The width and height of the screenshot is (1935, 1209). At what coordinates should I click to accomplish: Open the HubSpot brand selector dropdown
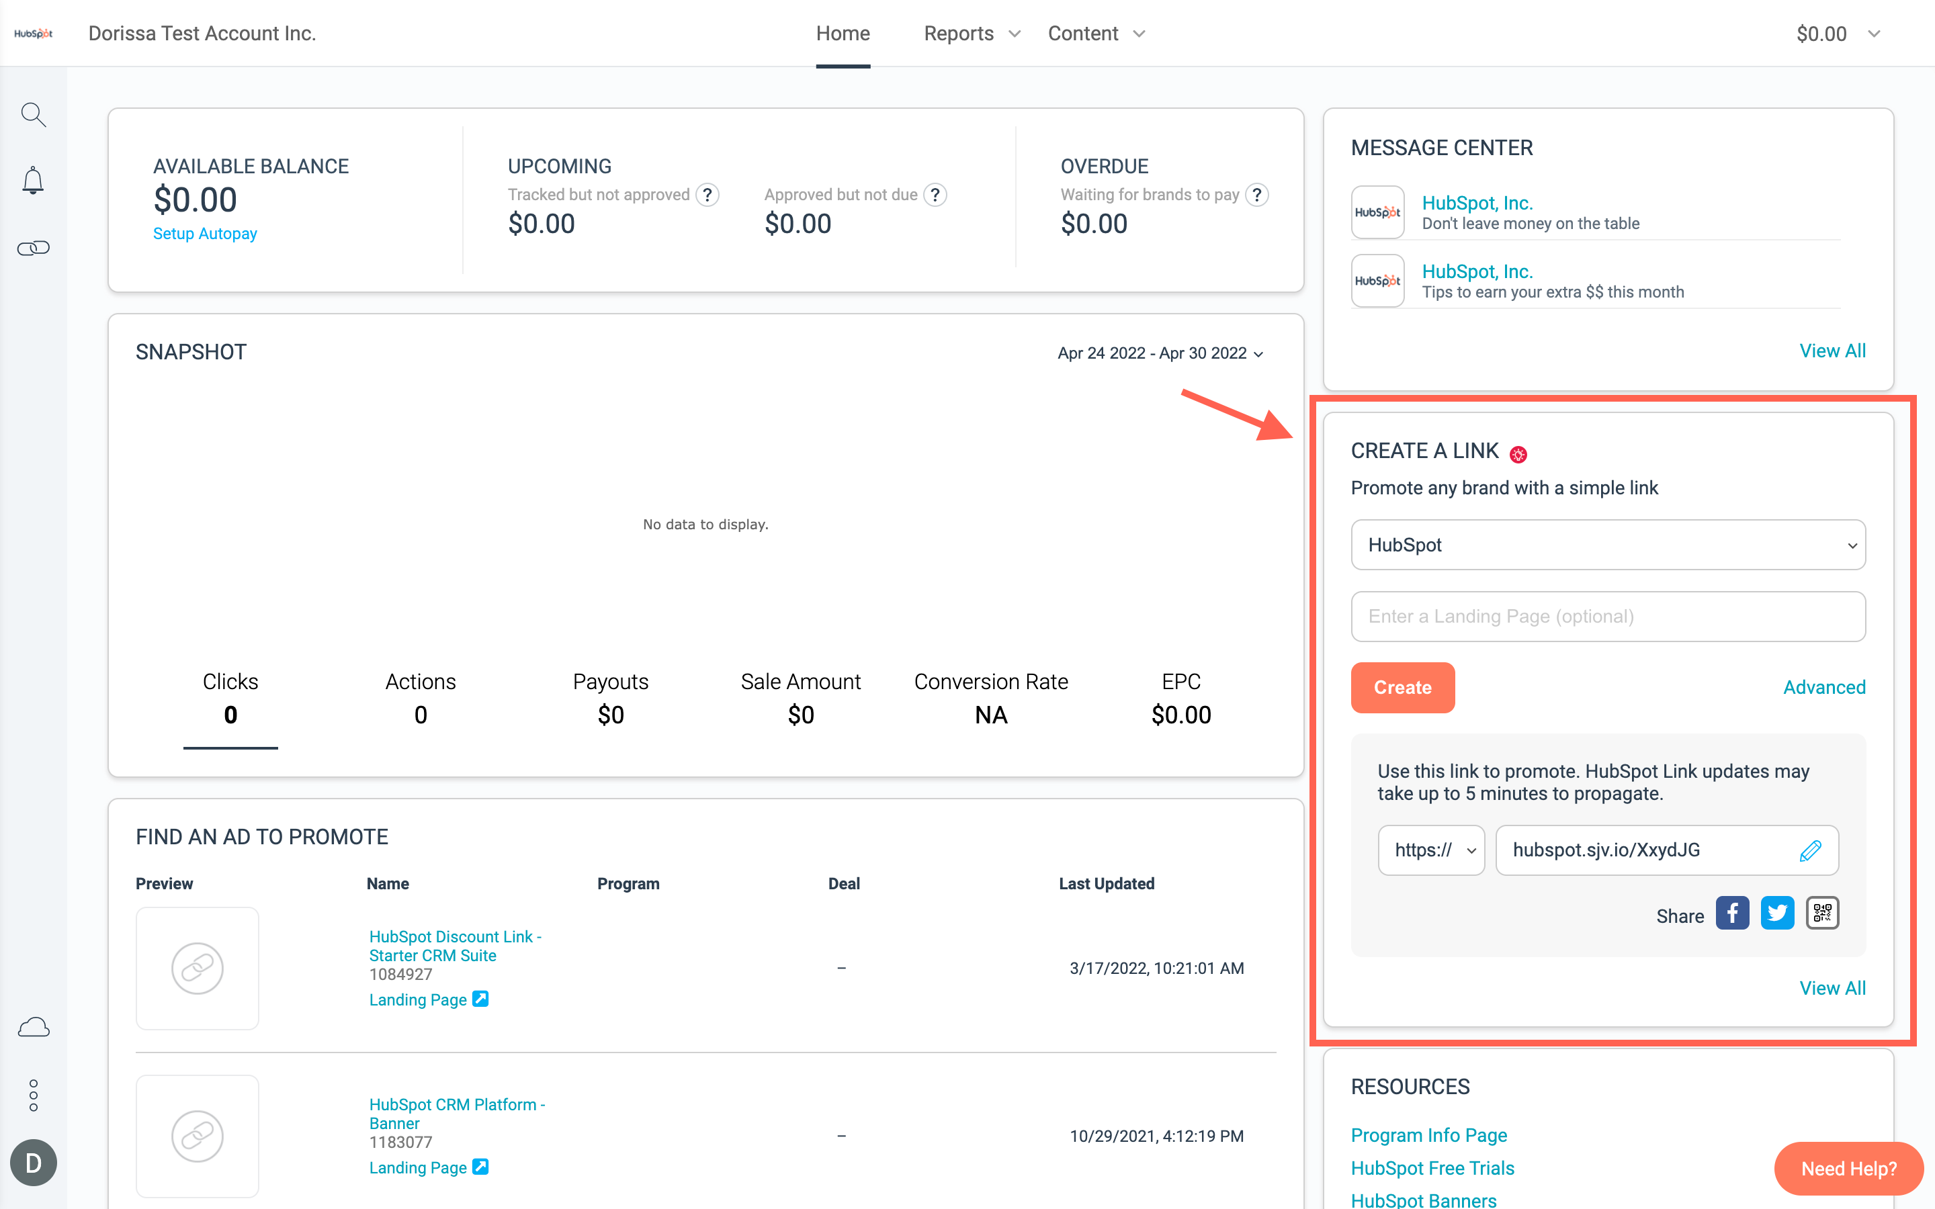click(1608, 545)
